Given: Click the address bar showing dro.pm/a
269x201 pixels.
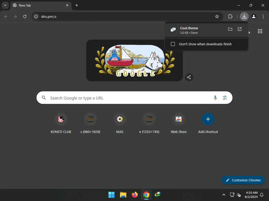Looking at the screenshot, I should point(127,16).
